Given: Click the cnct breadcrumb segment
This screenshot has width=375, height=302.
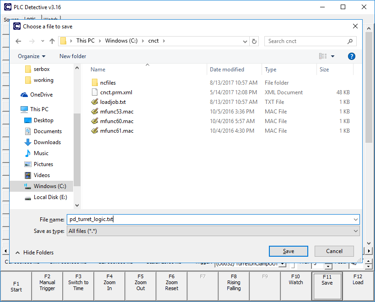Looking at the screenshot, I should point(153,41).
